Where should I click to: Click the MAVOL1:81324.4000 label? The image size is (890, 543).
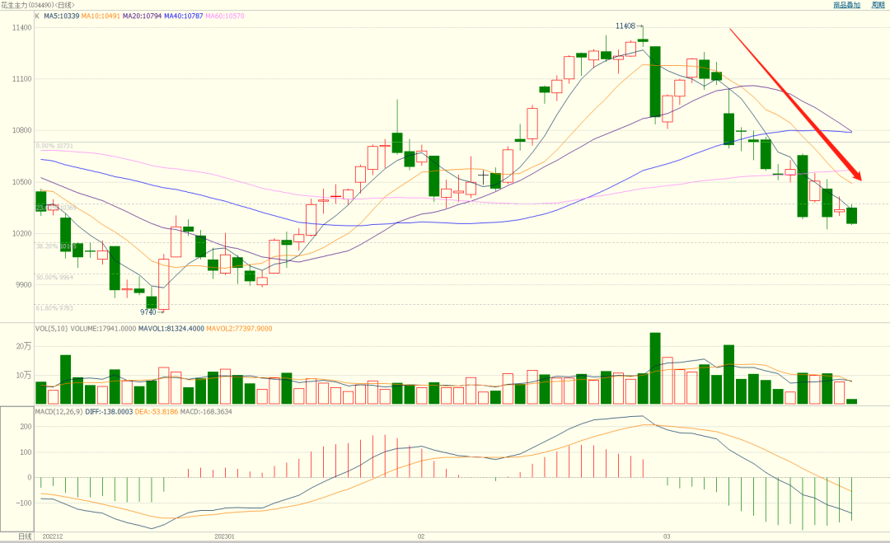tap(171, 329)
